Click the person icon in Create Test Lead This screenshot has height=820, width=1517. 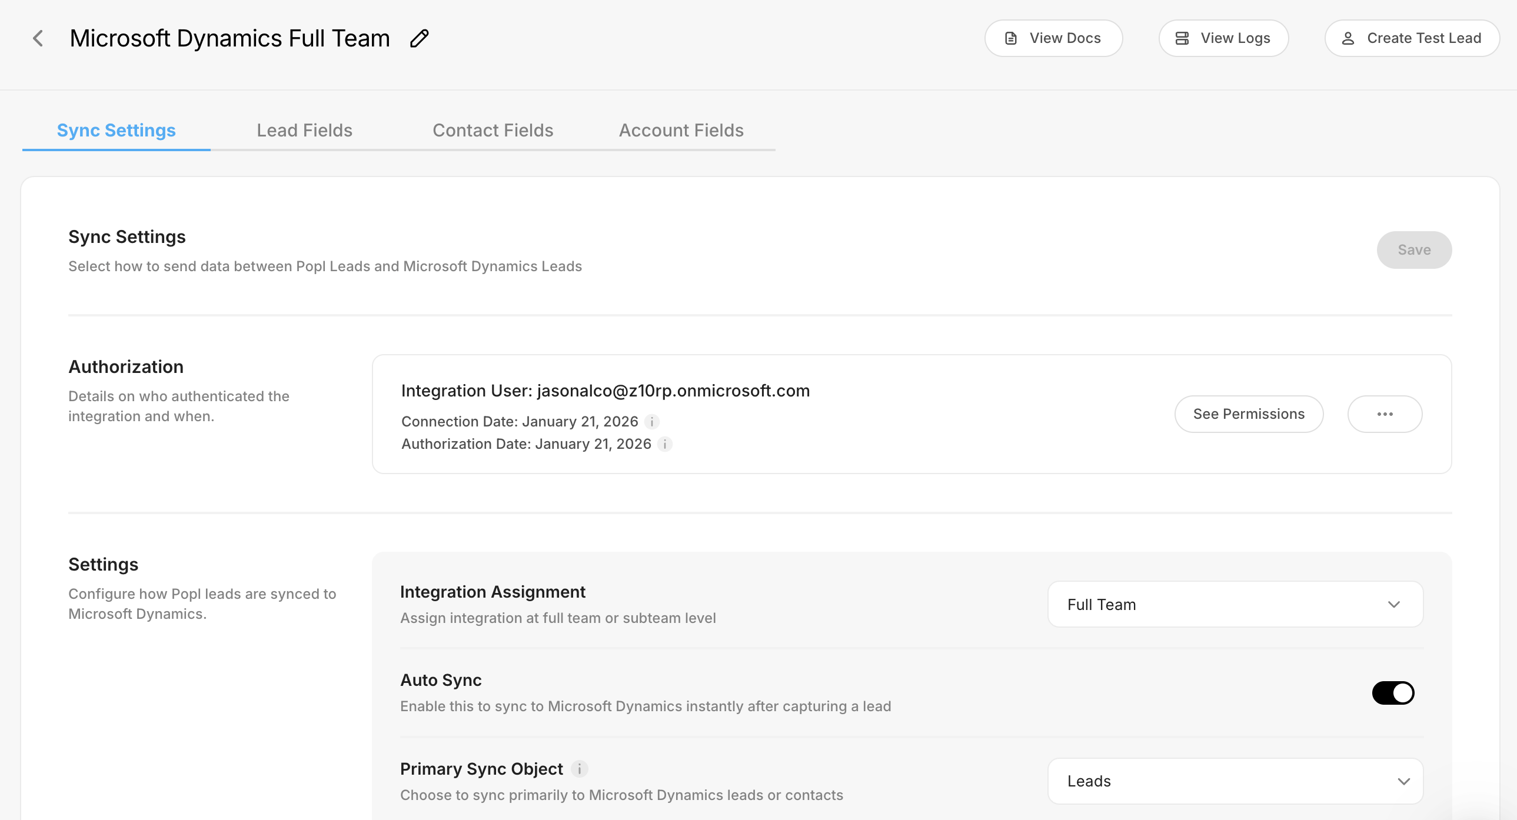pos(1348,38)
